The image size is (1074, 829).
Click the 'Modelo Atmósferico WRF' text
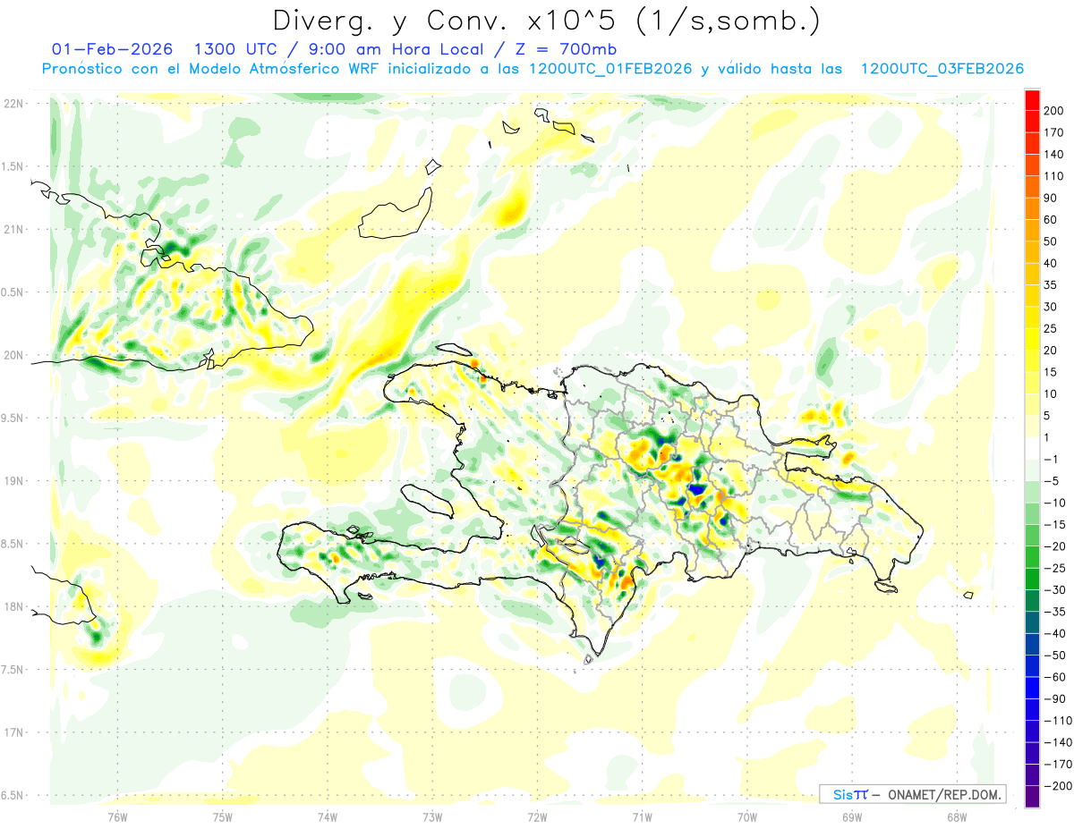(x=283, y=69)
